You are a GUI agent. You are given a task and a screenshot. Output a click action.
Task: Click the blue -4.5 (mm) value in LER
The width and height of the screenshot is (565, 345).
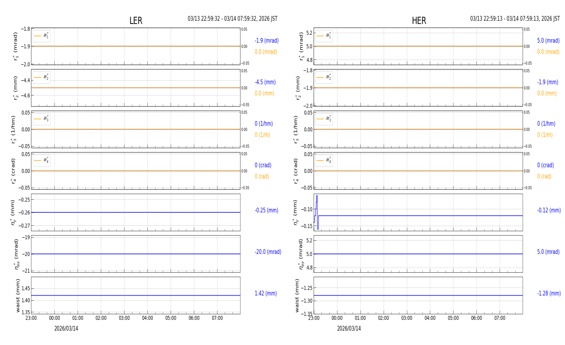click(265, 82)
